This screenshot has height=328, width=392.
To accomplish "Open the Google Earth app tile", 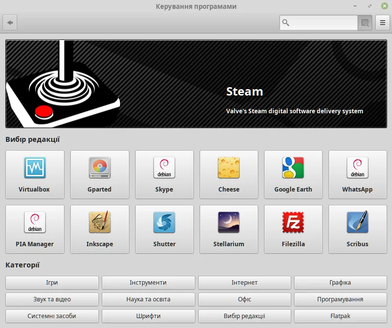I will coord(293,174).
